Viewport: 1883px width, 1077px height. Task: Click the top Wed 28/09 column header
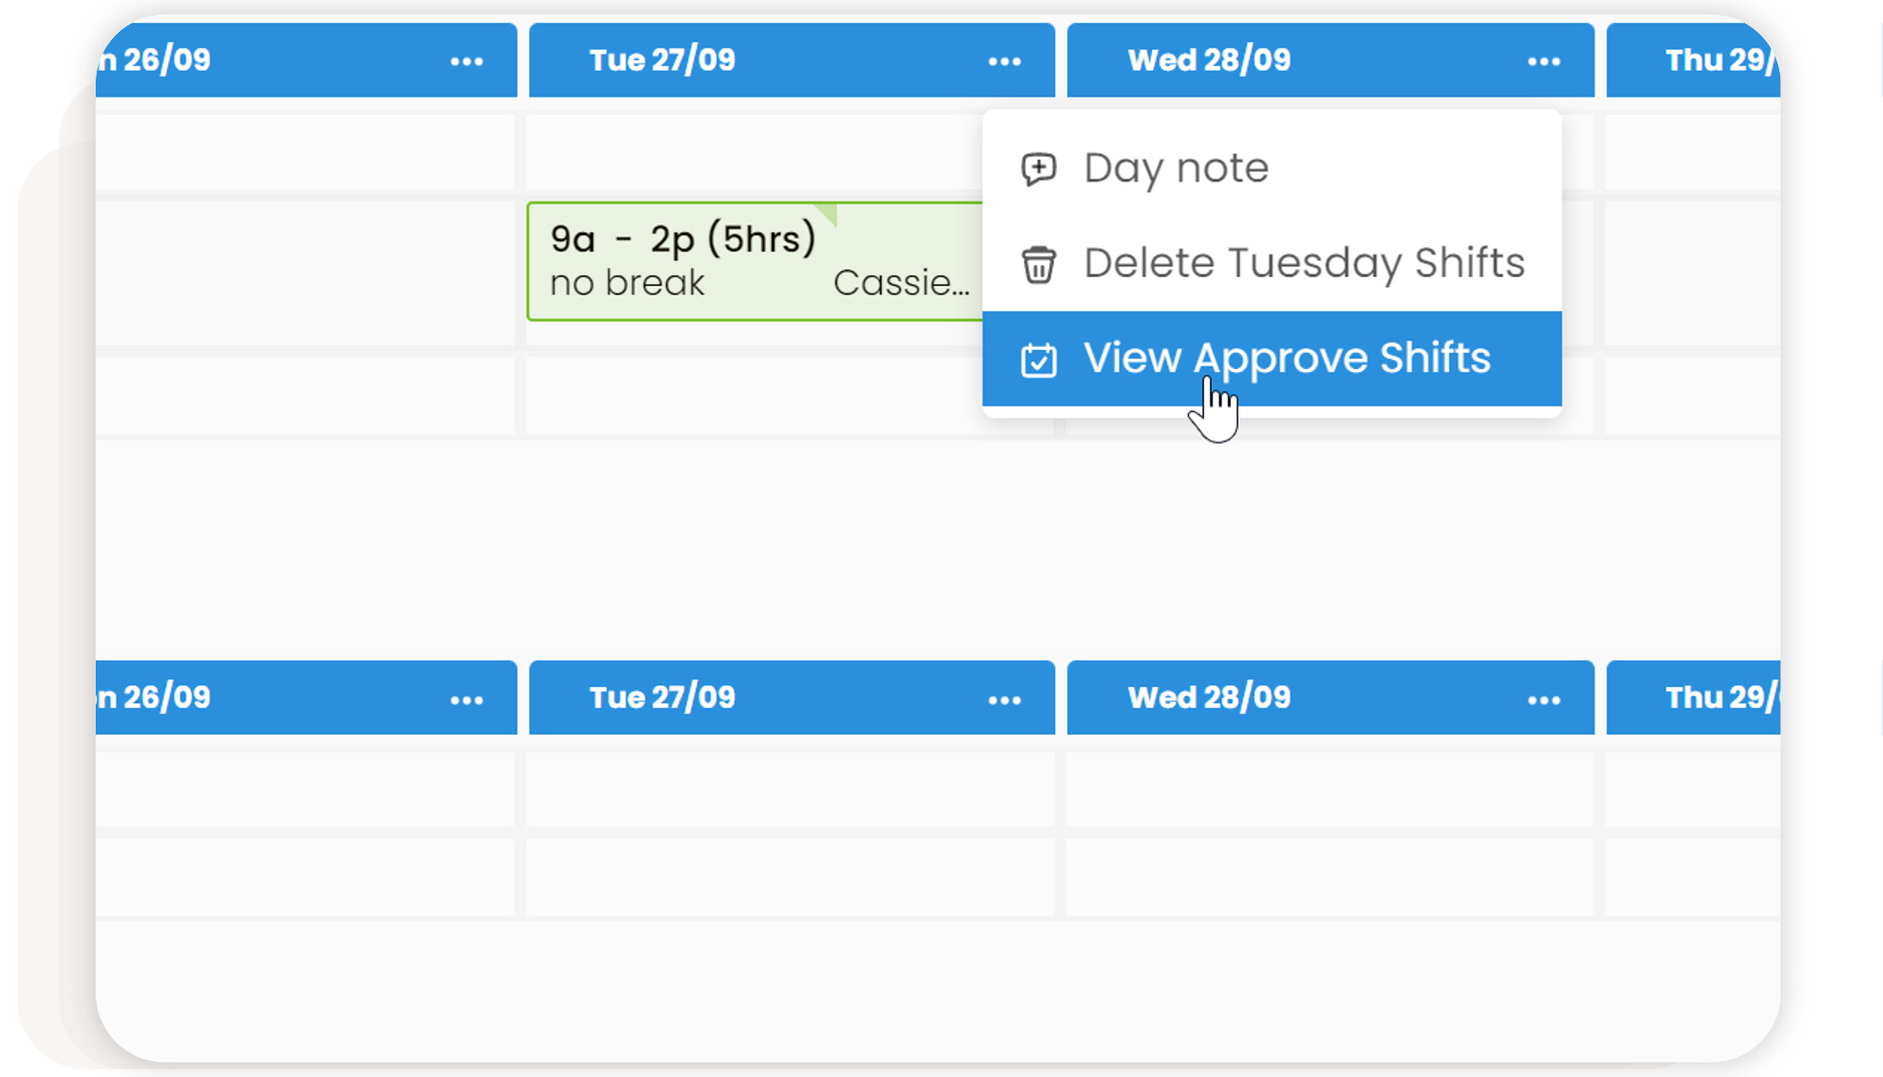(1209, 60)
